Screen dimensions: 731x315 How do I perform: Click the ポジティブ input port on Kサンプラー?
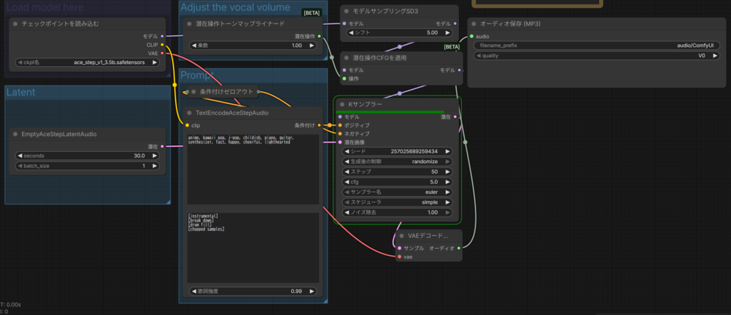tap(340, 125)
